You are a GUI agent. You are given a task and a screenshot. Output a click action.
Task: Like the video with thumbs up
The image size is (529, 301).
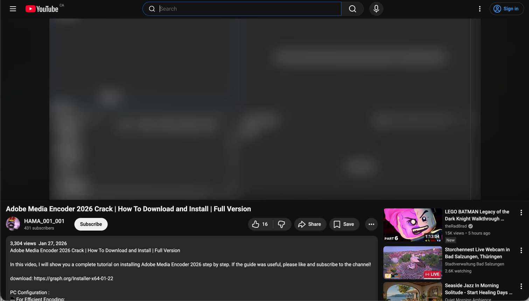(260, 224)
